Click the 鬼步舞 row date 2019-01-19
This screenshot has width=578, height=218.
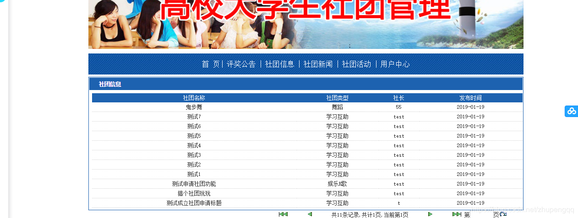pos(470,107)
